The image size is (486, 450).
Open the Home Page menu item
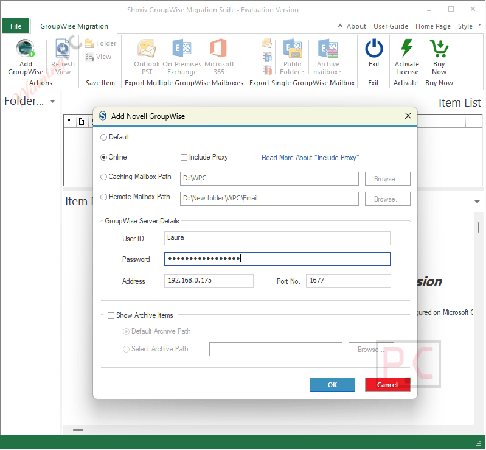(433, 26)
